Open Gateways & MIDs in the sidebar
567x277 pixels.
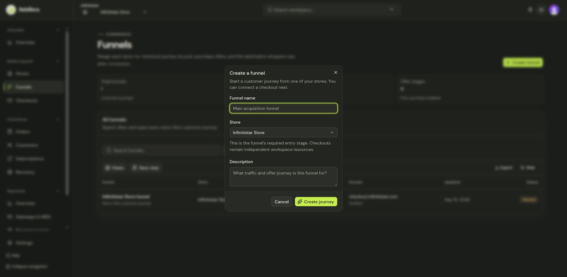(34, 217)
